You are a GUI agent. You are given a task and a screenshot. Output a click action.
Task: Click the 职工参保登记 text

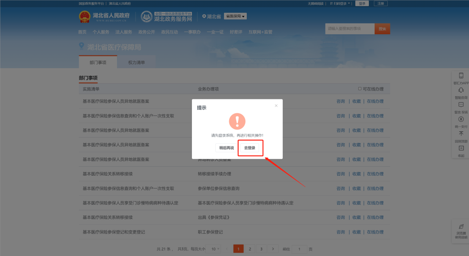click(x=210, y=232)
